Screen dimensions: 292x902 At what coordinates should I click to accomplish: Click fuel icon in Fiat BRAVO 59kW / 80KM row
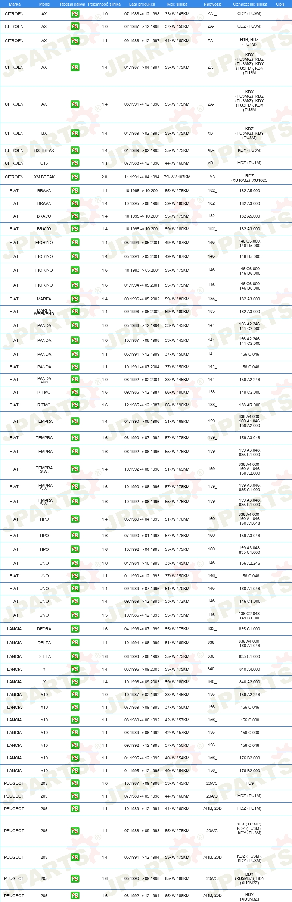[x=75, y=229]
